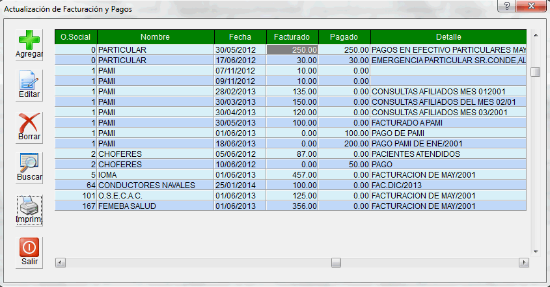The height and width of the screenshot is (287, 550).
Task: Close the Actualización de Facturación window
Action: [531, 6]
